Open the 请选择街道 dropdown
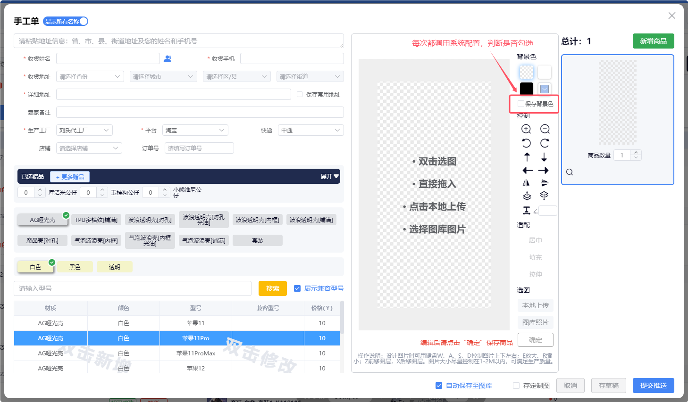This screenshot has width=688, height=402. coord(310,76)
